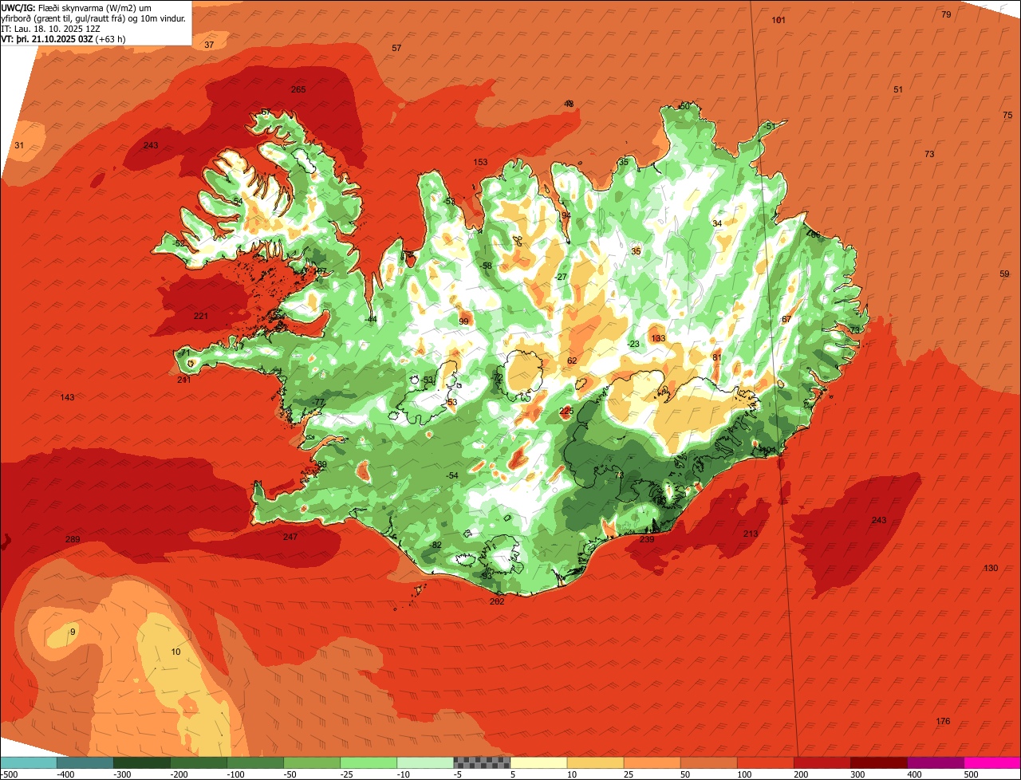1021x780 pixels.
Task: Click the '99' value in northwest-central Iceland
Action: (x=463, y=321)
